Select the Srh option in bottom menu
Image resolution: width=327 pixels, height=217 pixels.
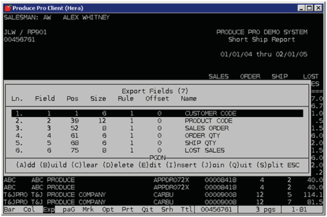(x=167, y=209)
